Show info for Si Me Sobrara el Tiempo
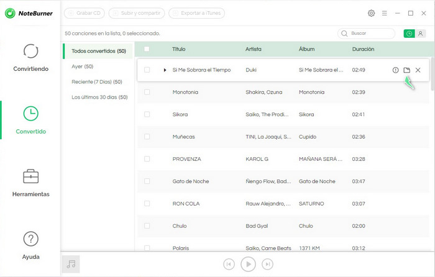This screenshot has width=435, height=277. pos(395,70)
